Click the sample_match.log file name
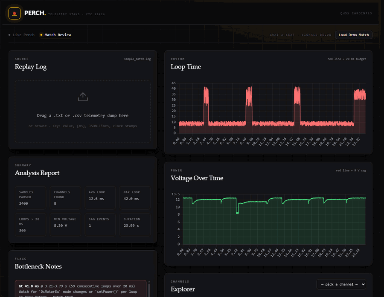 click(x=137, y=59)
